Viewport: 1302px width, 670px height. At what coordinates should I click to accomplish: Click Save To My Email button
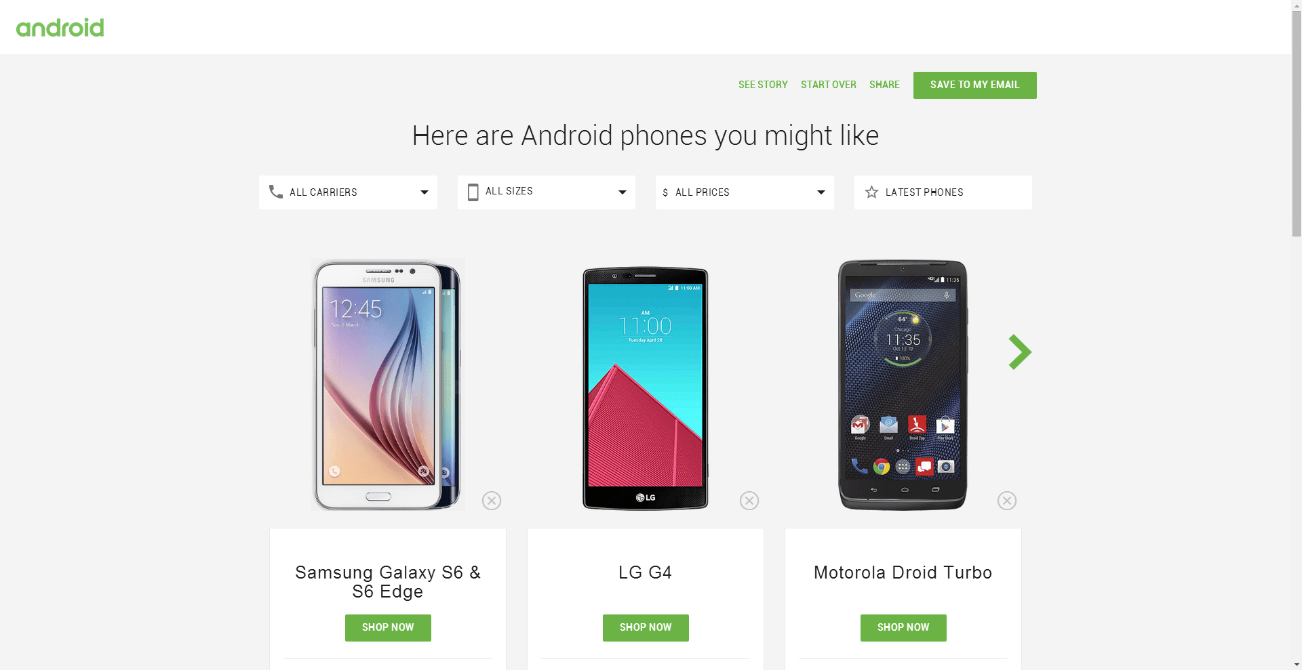point(975,85)
